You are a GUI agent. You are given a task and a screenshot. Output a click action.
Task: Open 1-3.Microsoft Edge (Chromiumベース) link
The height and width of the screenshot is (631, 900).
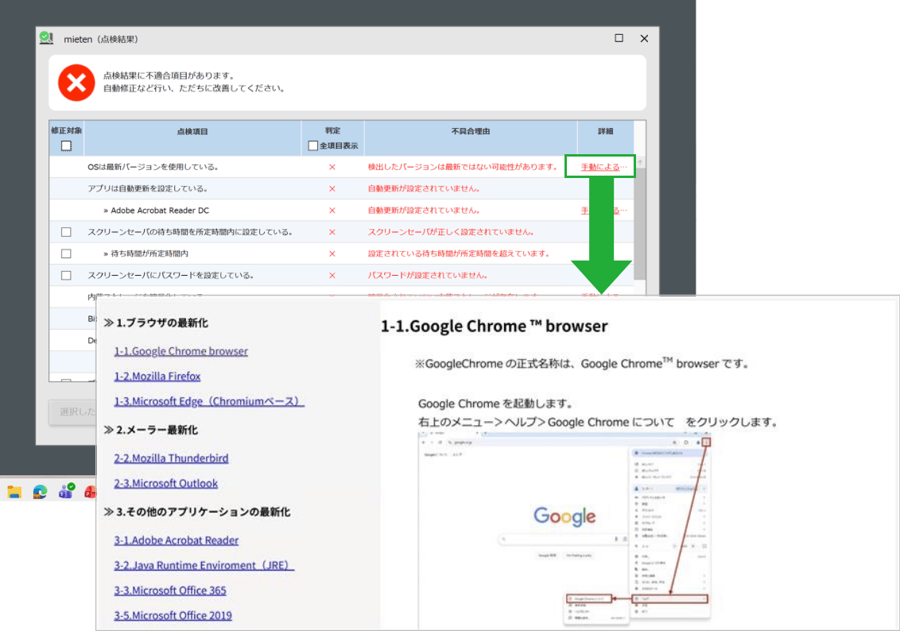click(x=209, y=401)
